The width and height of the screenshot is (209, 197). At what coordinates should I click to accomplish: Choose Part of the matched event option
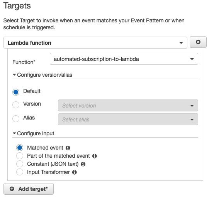tap(20, 156)
